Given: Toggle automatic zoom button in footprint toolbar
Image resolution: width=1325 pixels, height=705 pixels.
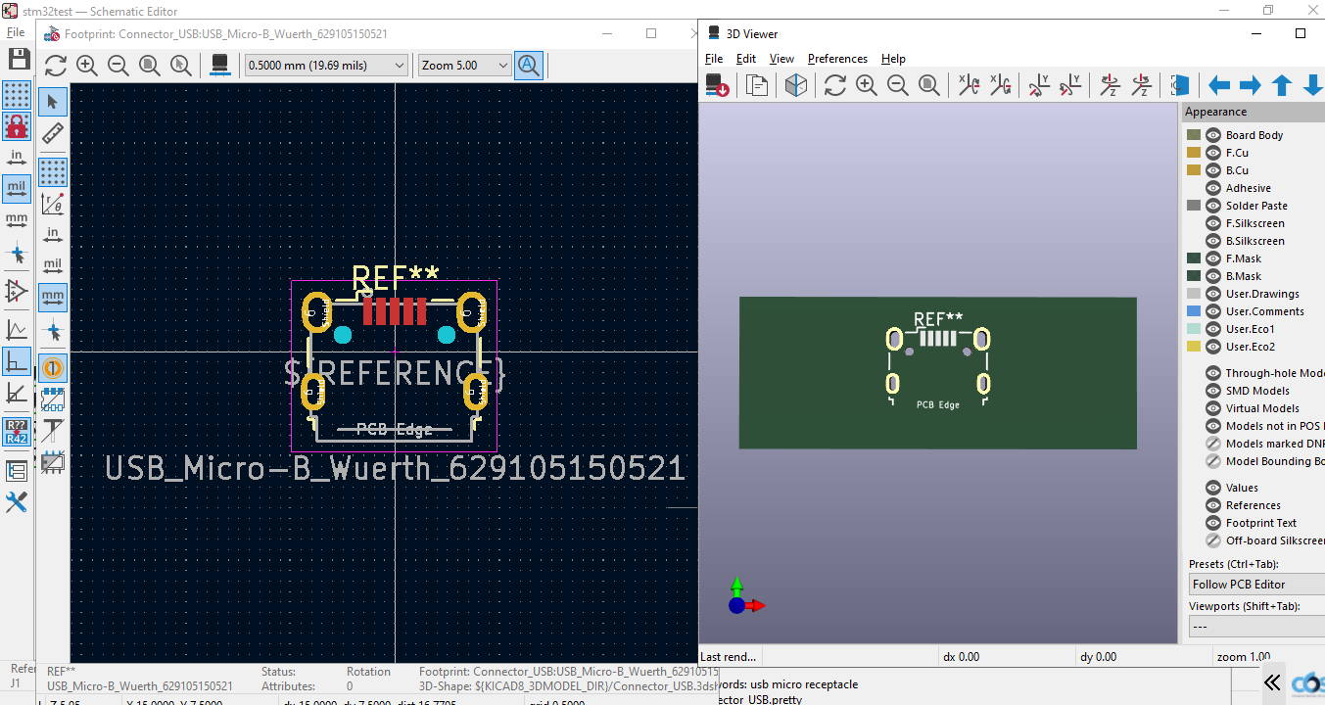Looking at the screenshot, I should click(x=529, y=66).
